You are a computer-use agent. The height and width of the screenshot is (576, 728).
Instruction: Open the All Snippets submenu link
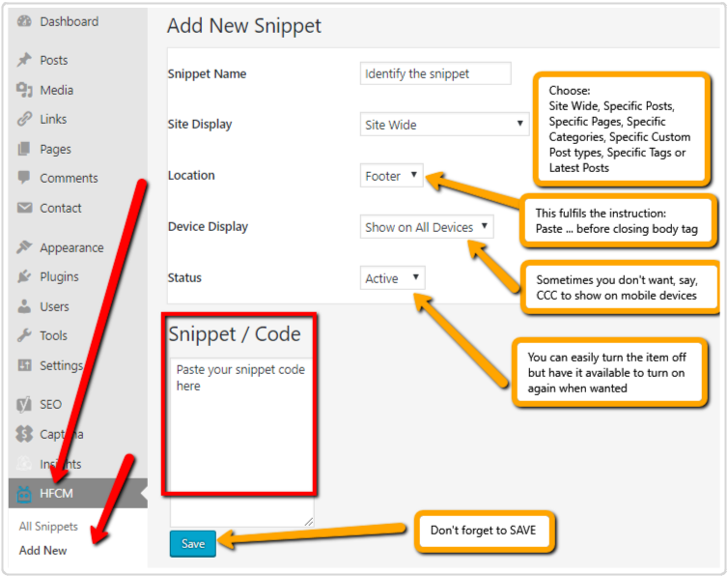tap(48, 527)
